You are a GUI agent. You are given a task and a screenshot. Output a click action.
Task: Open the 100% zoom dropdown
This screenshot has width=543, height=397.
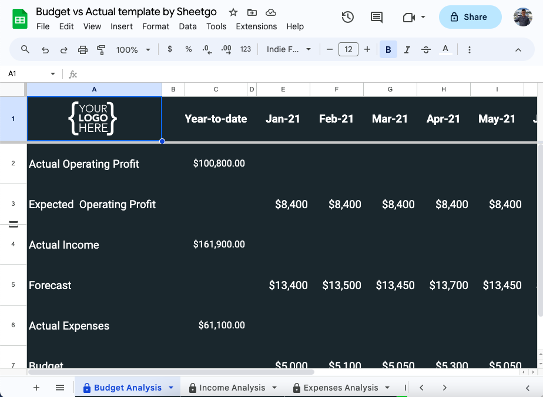(x=133, y=50)
